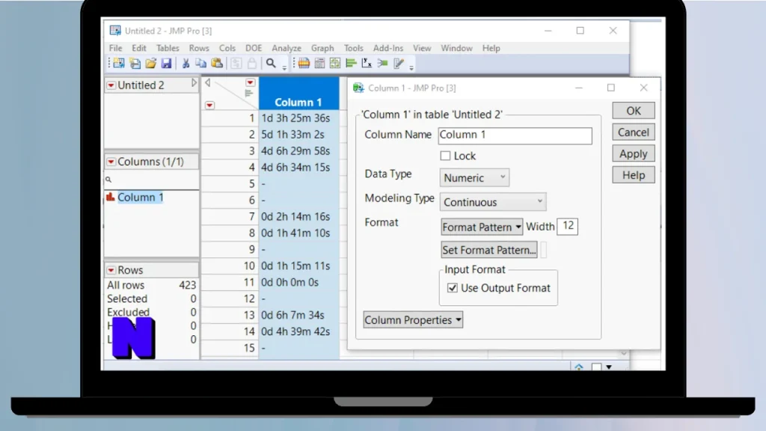
Task: Open the row-number area red triangle menu
Action: pyautogui.click(x=209, y=105)
